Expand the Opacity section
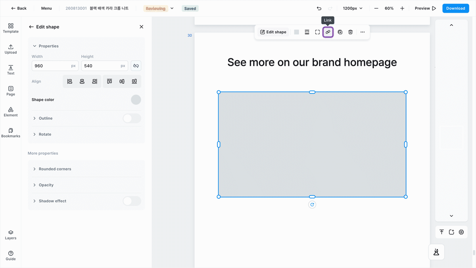 [x=43, y=185]
